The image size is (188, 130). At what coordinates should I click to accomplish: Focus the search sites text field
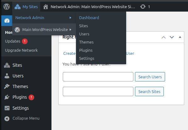click(x=98, y=91)
